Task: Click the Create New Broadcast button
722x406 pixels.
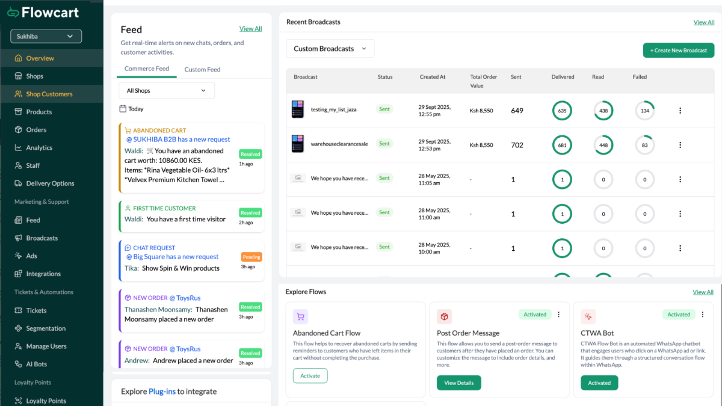Action: [x=678, y=51]
